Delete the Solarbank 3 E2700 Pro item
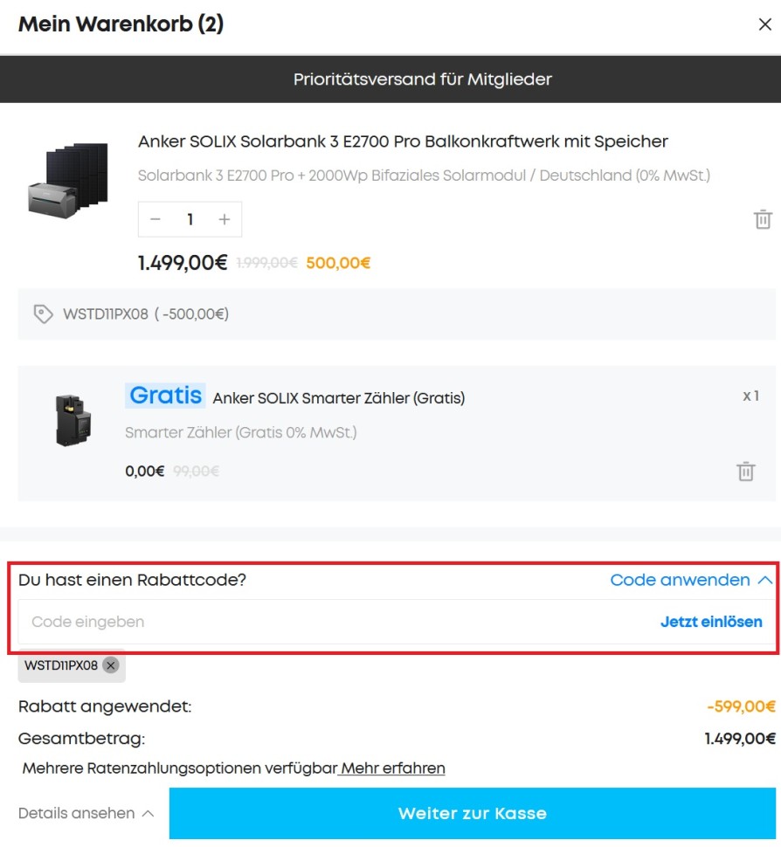Viewport: 781px width, 847px height. 763,219
